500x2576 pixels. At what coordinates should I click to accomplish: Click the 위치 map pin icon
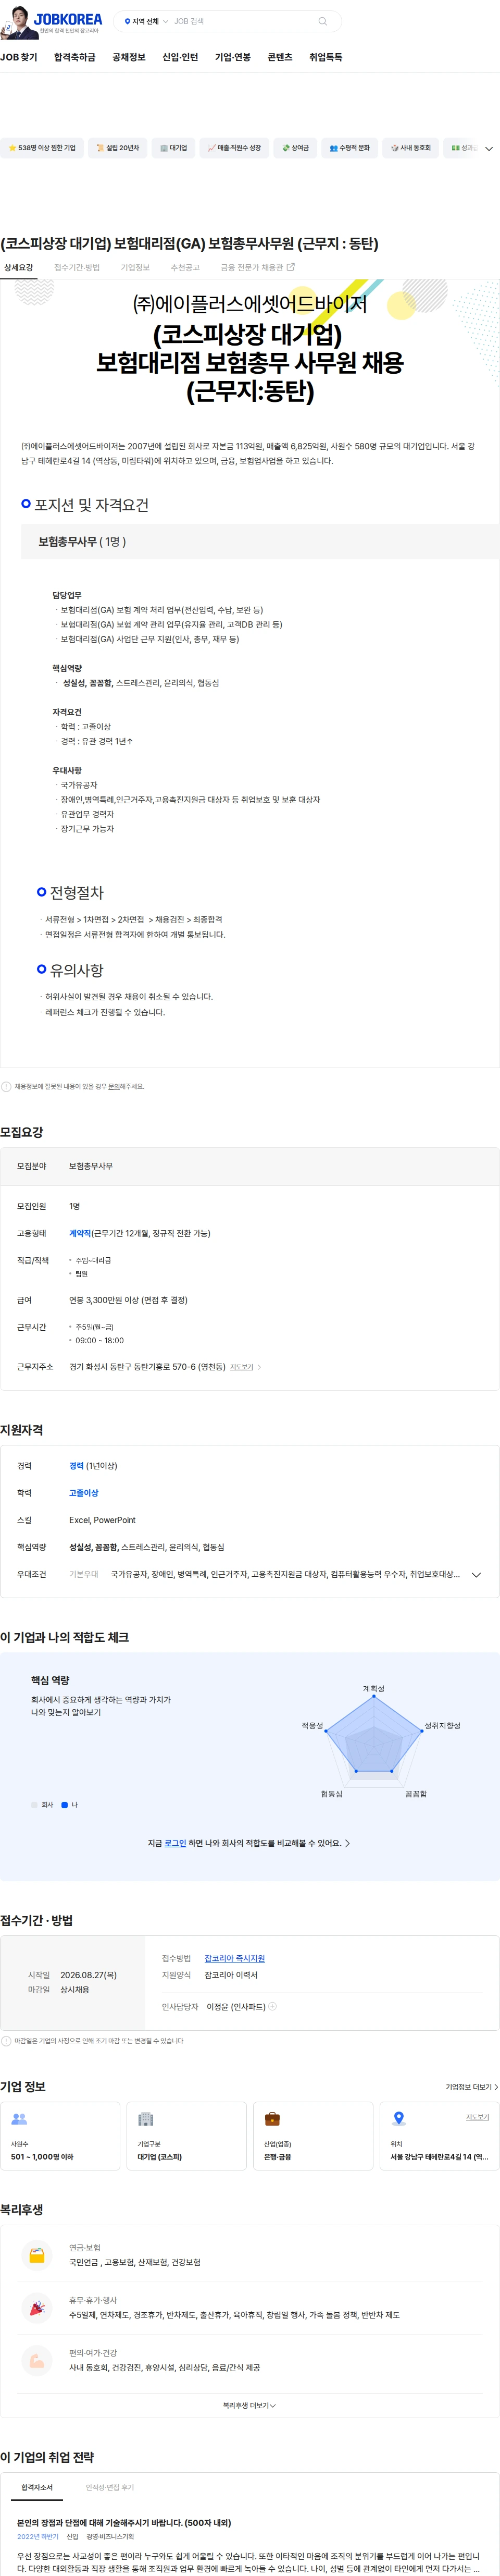coord(399,2118)
